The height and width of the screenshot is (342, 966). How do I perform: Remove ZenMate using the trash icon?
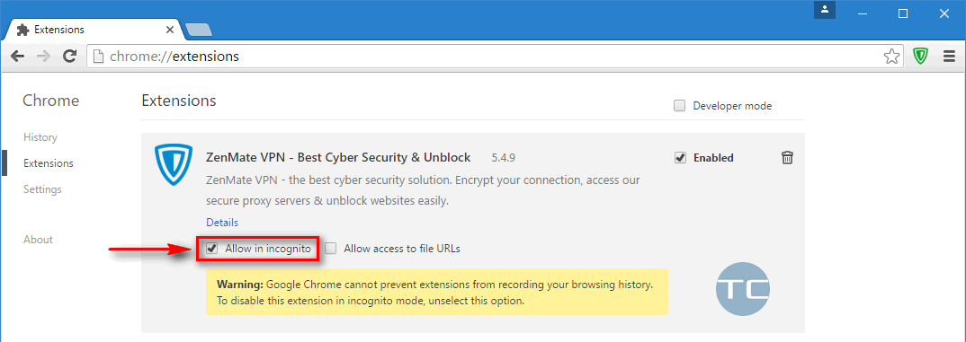click(787, 157)
